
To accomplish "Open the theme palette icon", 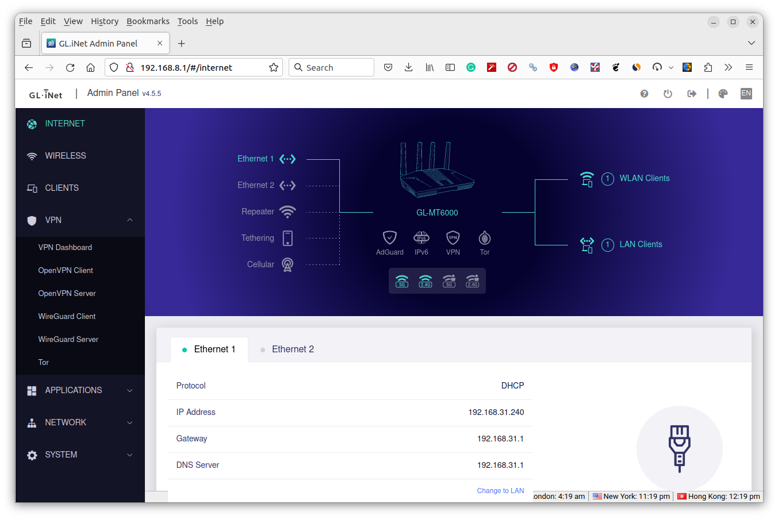I will click(723, 94).
